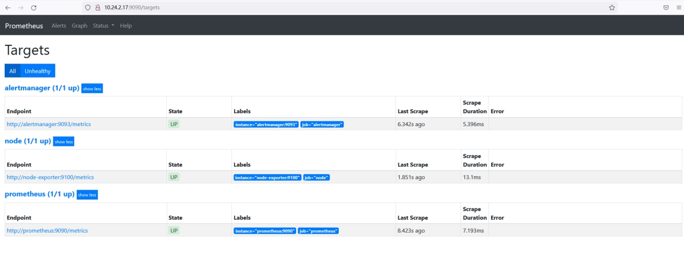
Task: Click the Prometheus brand link
Action: click(x=24, y=26)
